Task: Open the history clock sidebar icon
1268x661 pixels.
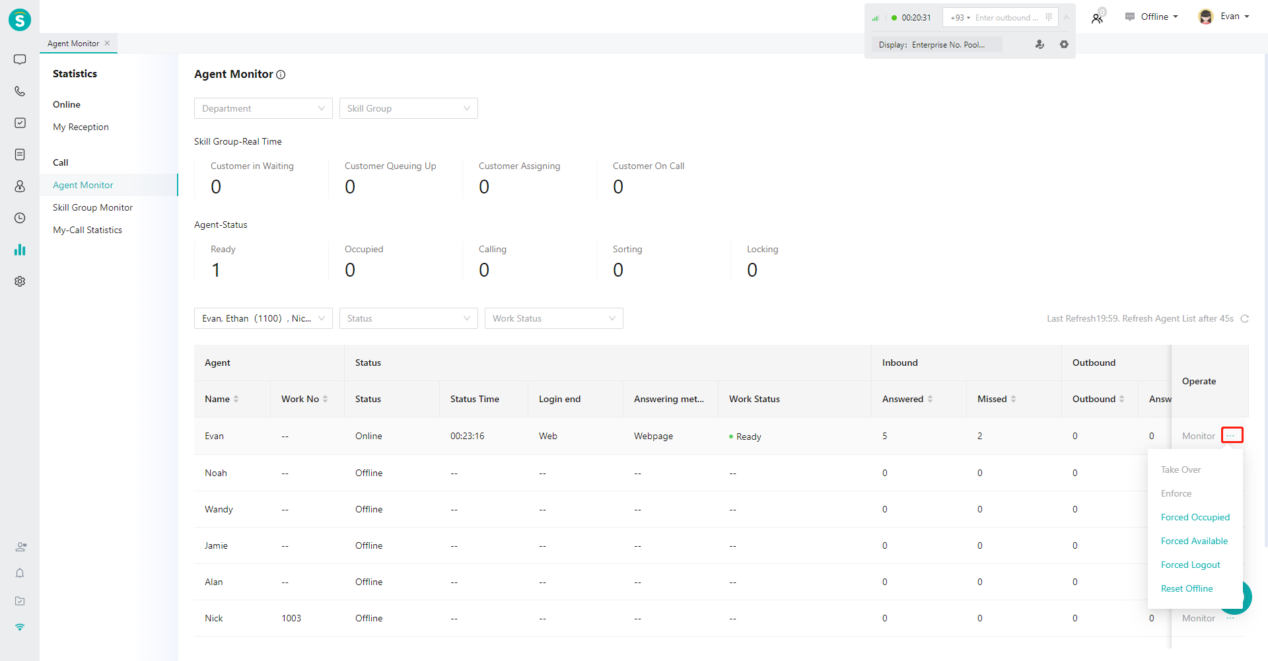Action: (x=20, y=218)
